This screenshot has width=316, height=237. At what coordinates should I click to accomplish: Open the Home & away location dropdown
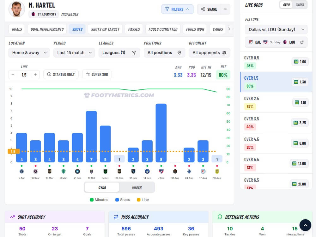click(x=29, y=52)
